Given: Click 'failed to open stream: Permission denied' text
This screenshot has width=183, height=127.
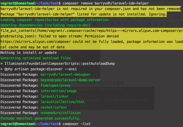Looking at the screenshot, I should point(79,36).
